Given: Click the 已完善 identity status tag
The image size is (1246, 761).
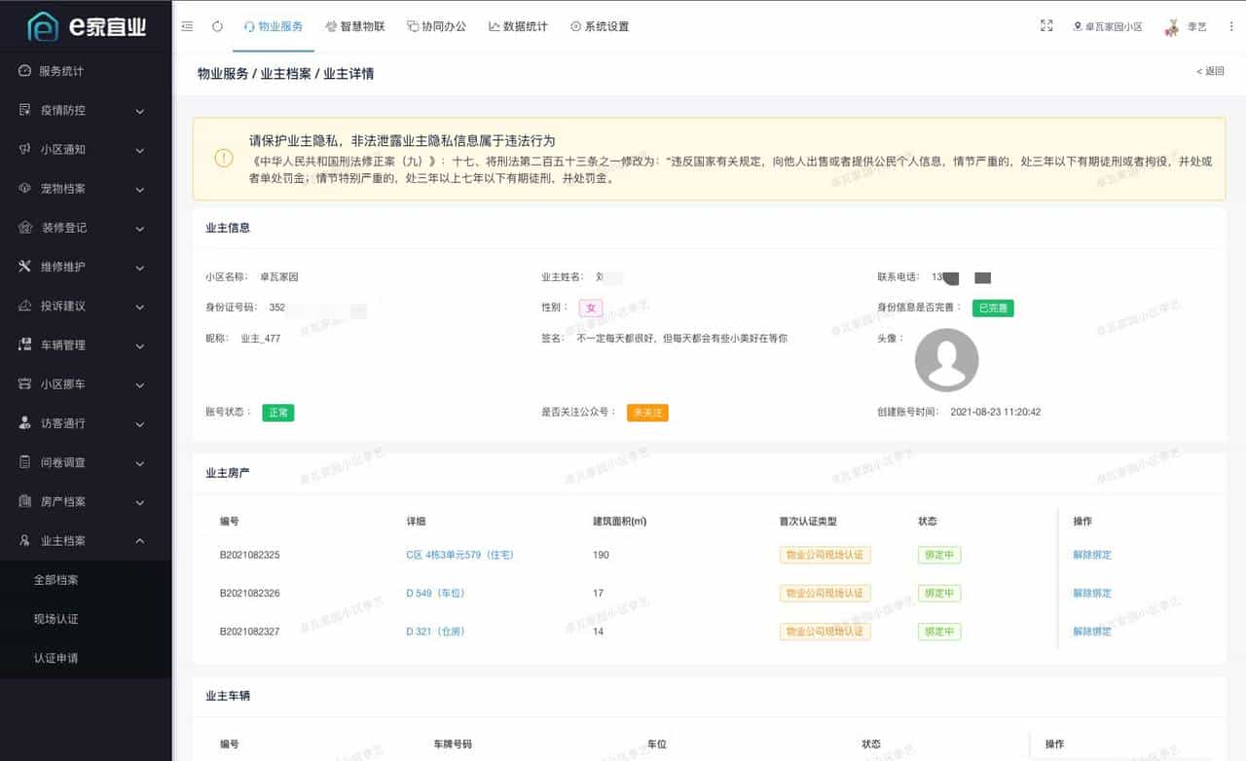Looking at the screenshot, I should click(x=993, y=308).
